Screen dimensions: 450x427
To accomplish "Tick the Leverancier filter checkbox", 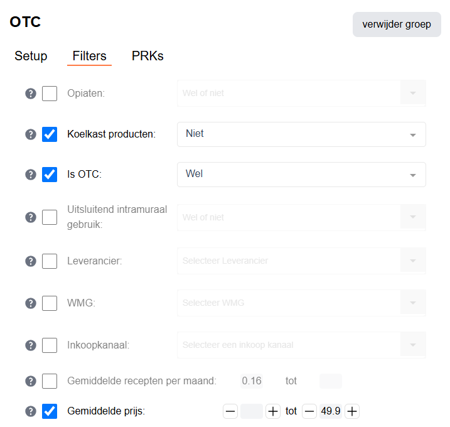I will coord(50,261).
